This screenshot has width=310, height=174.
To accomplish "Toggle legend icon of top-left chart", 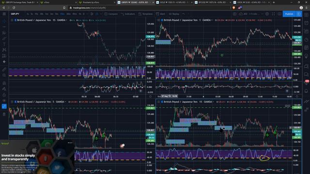I will [x=12, y=20].
